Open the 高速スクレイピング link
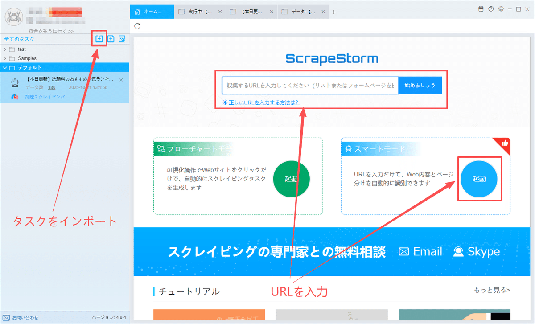535x324 pixels. pyautogui.click(x=45, y=97)
